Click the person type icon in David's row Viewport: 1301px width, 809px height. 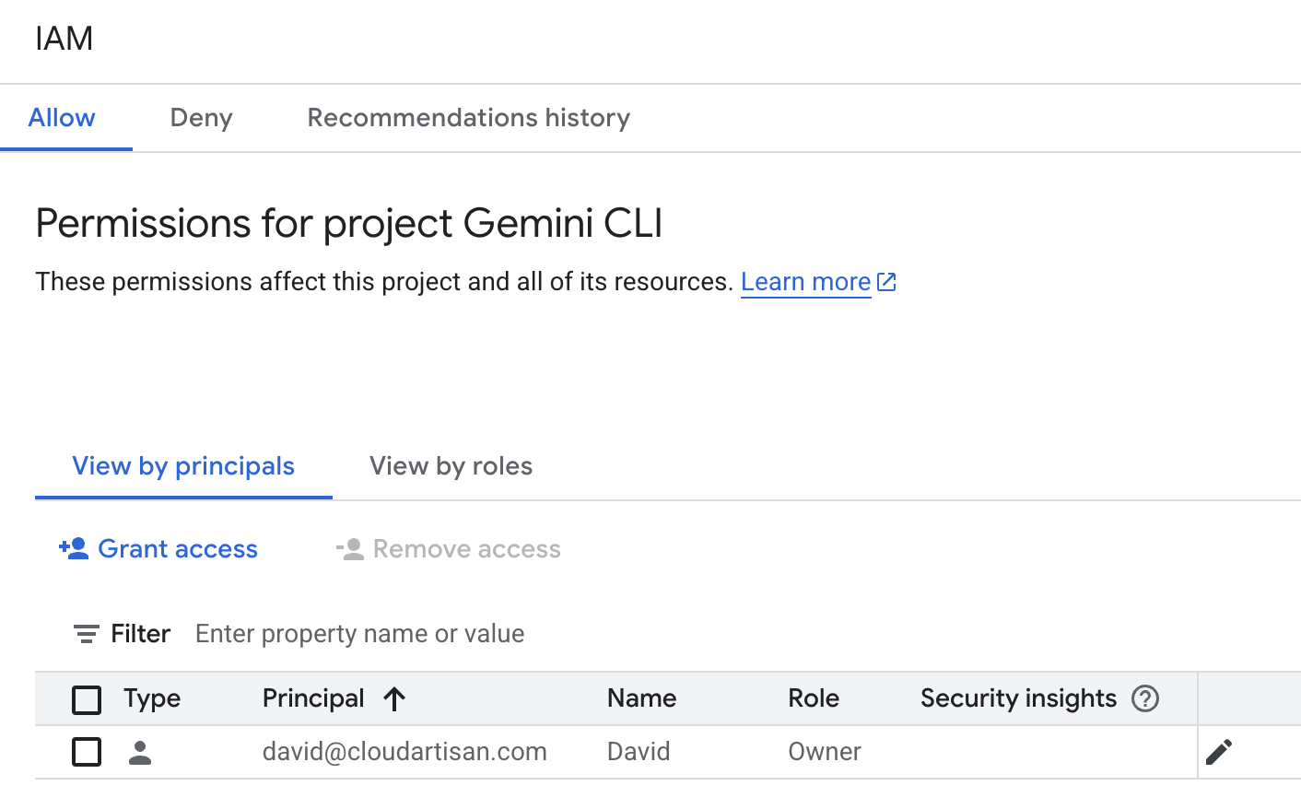140,753
